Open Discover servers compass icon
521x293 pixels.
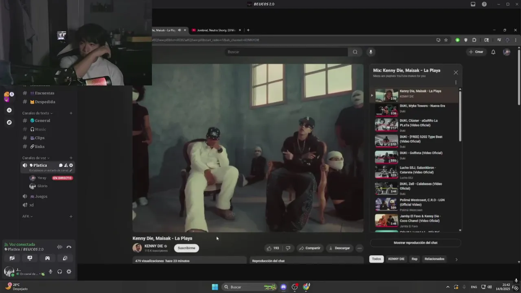[x=9, y=122]
